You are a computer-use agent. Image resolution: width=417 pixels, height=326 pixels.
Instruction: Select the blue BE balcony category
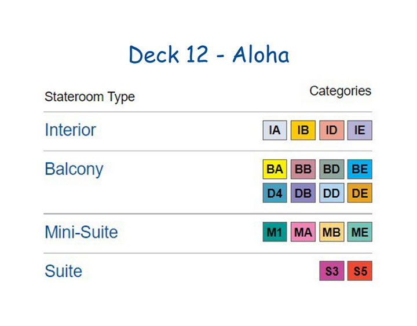(x=360, y=169)
